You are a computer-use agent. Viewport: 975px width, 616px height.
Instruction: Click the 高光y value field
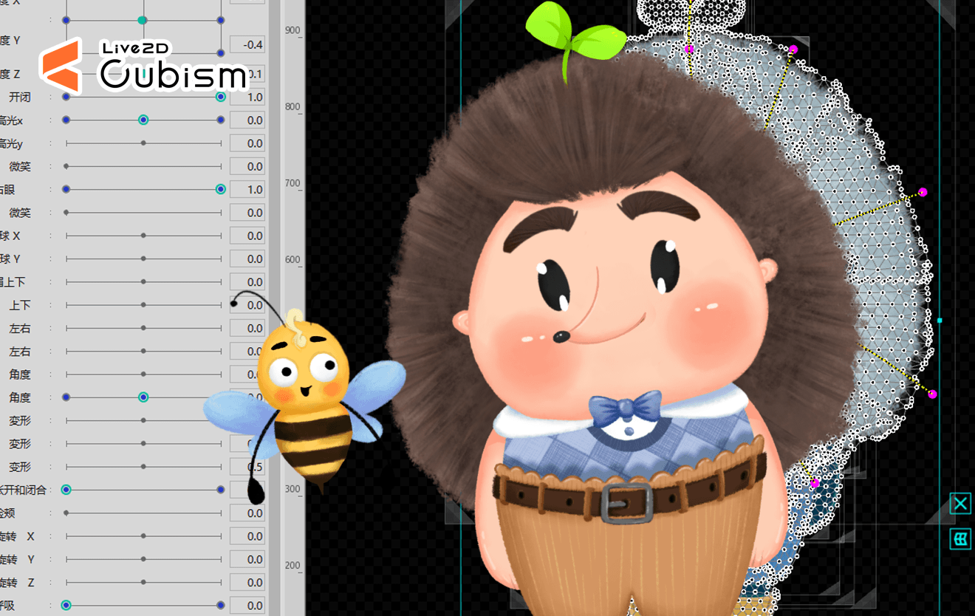[247, 143]
